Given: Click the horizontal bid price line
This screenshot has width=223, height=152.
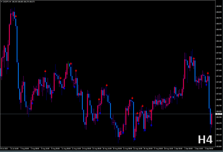Looking at the screenshot, I should [108, 114].
